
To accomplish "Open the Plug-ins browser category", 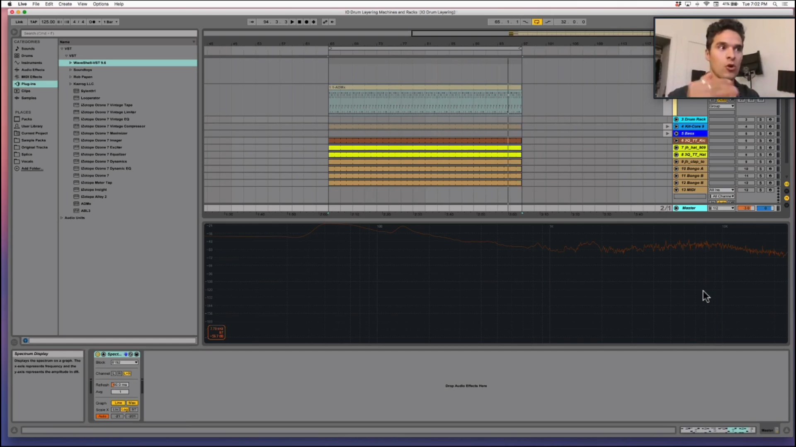I will pos(29,84).
